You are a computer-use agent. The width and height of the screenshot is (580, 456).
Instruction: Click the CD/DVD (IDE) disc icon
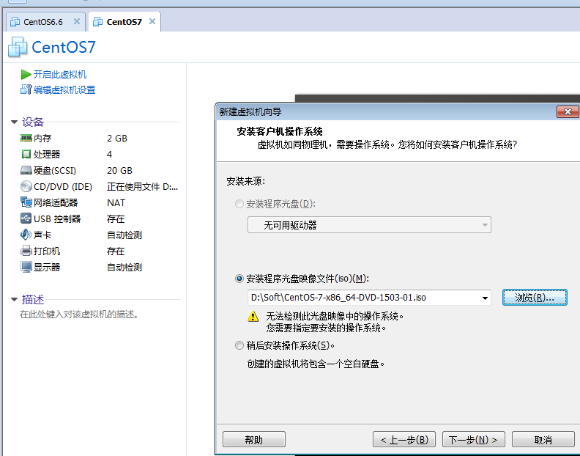click(26, 186)
